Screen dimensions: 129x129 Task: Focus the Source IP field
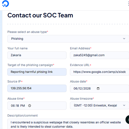[37, 88]
